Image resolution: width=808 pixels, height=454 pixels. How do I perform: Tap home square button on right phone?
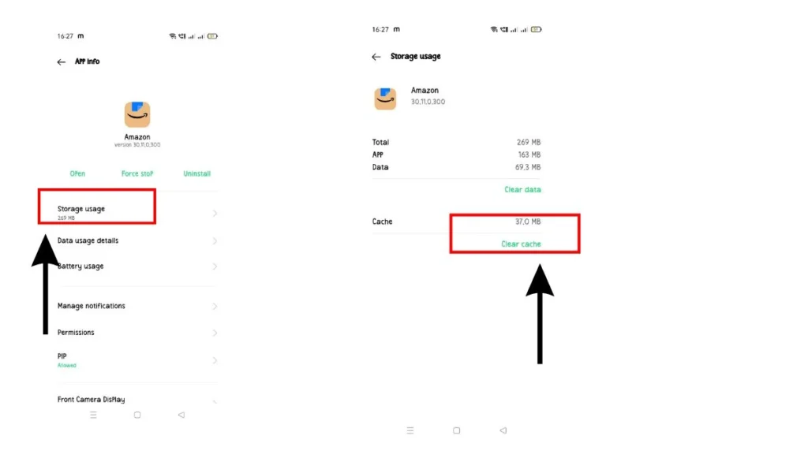pos(457,430)
